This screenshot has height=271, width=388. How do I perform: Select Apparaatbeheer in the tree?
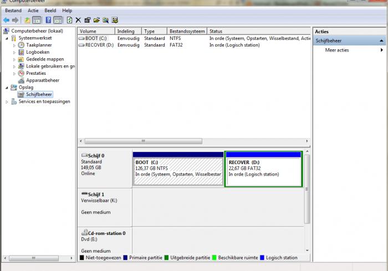click(x=42, y=80)
